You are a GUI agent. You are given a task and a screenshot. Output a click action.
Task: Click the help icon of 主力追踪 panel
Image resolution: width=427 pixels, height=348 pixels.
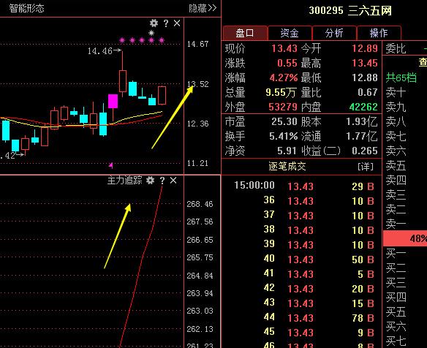tap(162, 181)
